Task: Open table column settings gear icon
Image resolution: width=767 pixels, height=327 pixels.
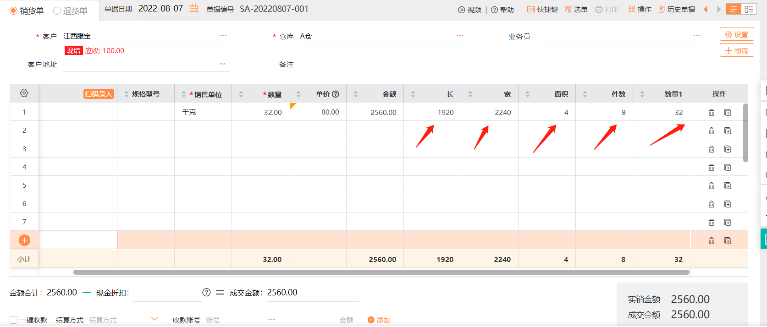Action: click(x=24, y=93)
